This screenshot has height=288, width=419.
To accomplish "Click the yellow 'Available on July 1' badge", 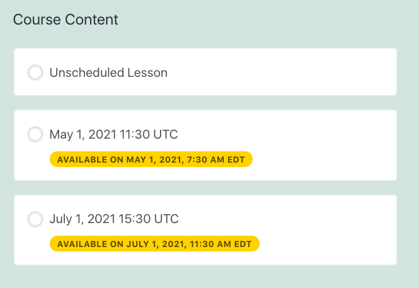I will [154, 244].
